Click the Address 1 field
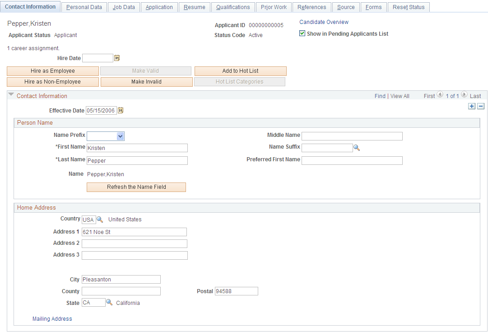Screen dimensions: 488x332 click(x=134, y=232)
